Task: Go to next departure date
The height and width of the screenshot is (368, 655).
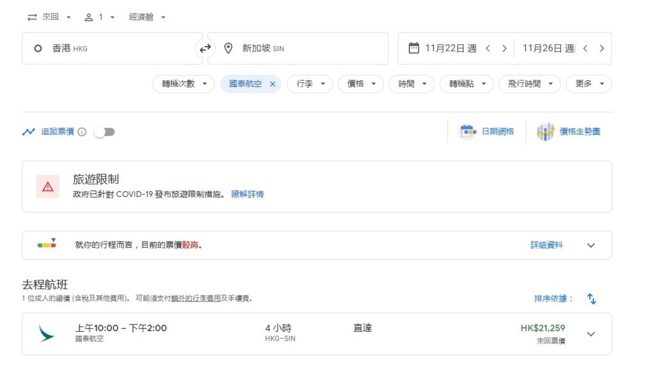Action: coord(504,49)
